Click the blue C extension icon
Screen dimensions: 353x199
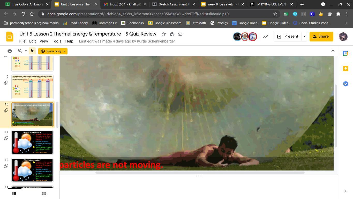point(312,14)
